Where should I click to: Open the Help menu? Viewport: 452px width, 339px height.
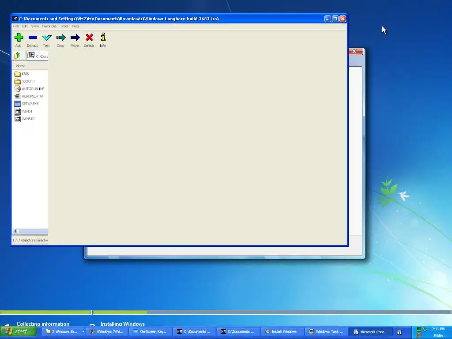coord(75,26)
